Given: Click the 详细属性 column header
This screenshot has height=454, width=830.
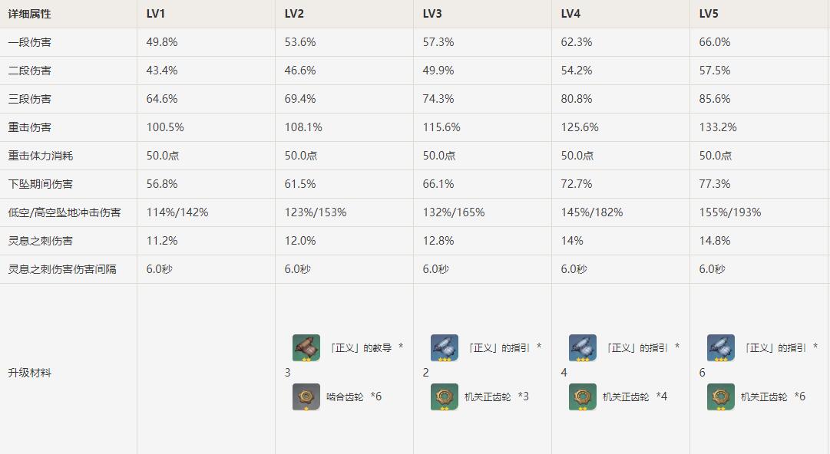Looking at the screenshot, I should (x=29, y=14).
